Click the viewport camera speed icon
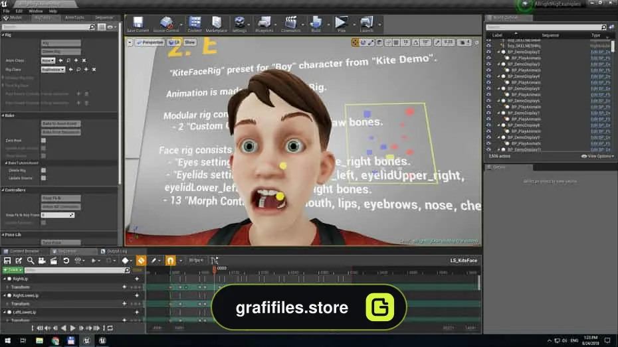The width and height of the screenshot is (618, 347). [x=464, y=42]
